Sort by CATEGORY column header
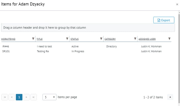This screenshot has width=180, height=106. 110,39
